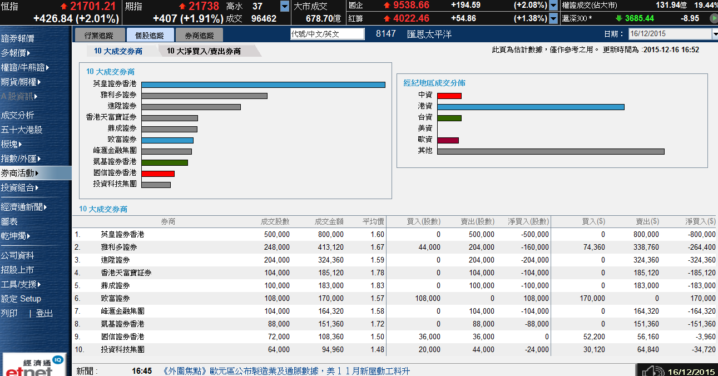Screen dimensions: 718x376
Task: Open 五十大港股 in the sidebar
Action: coord(22,130)
